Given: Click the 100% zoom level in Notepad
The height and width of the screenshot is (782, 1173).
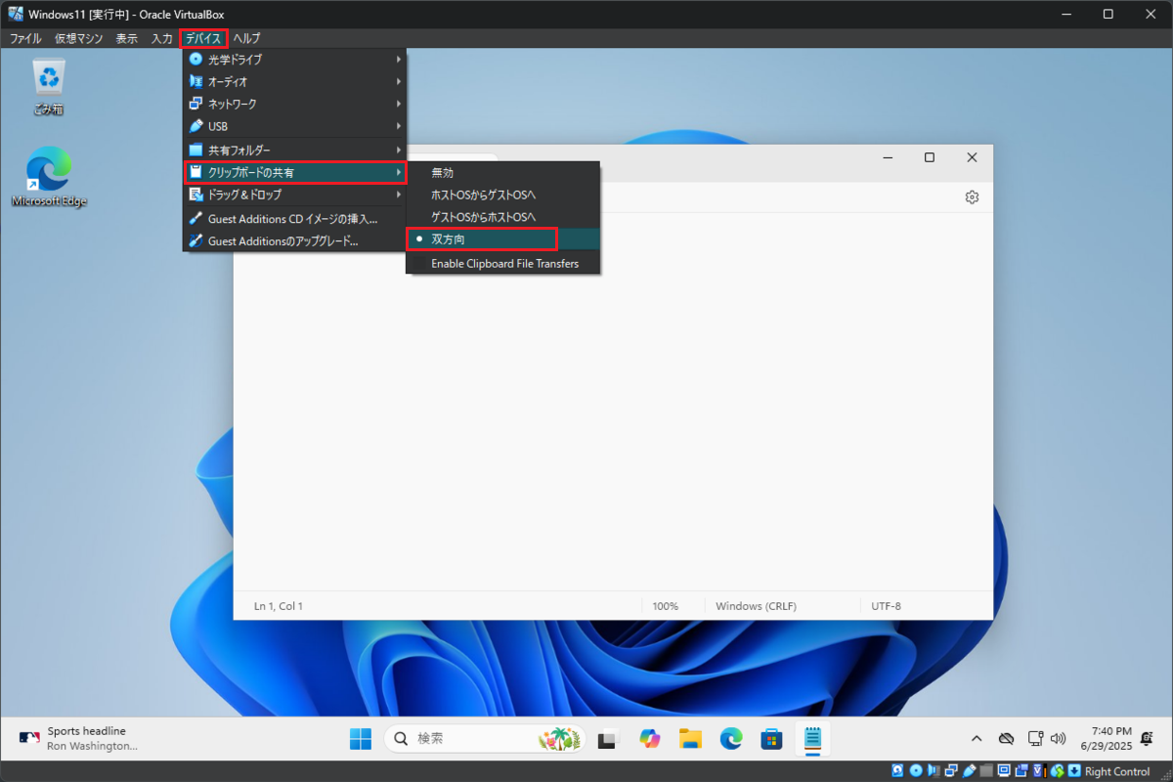Looking at the screenshot, I should 666,606.
